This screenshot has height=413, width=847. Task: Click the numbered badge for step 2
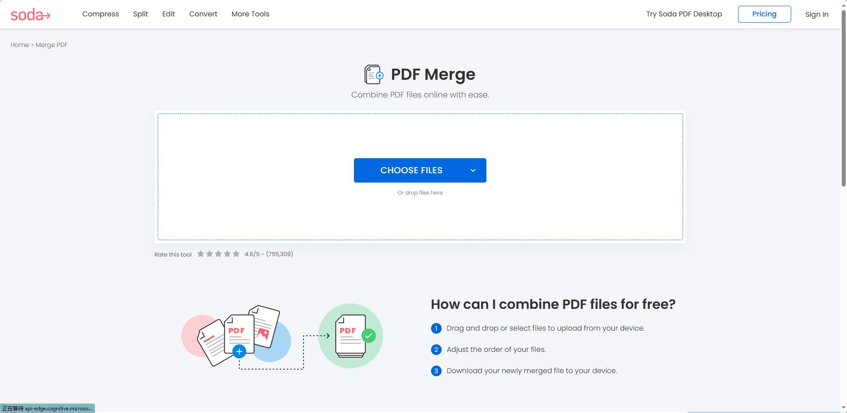click(x=437, y=350)
